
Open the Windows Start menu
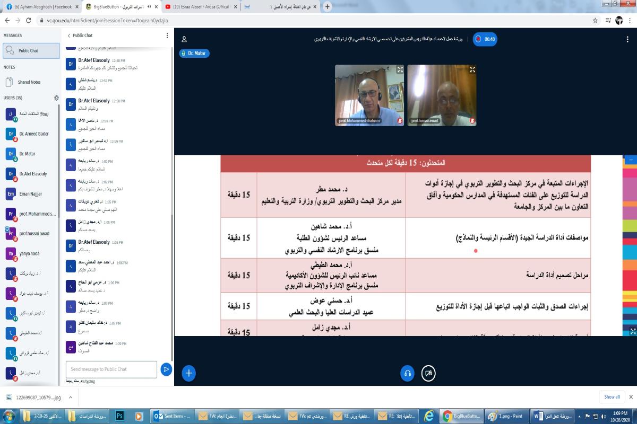point(9,416)
